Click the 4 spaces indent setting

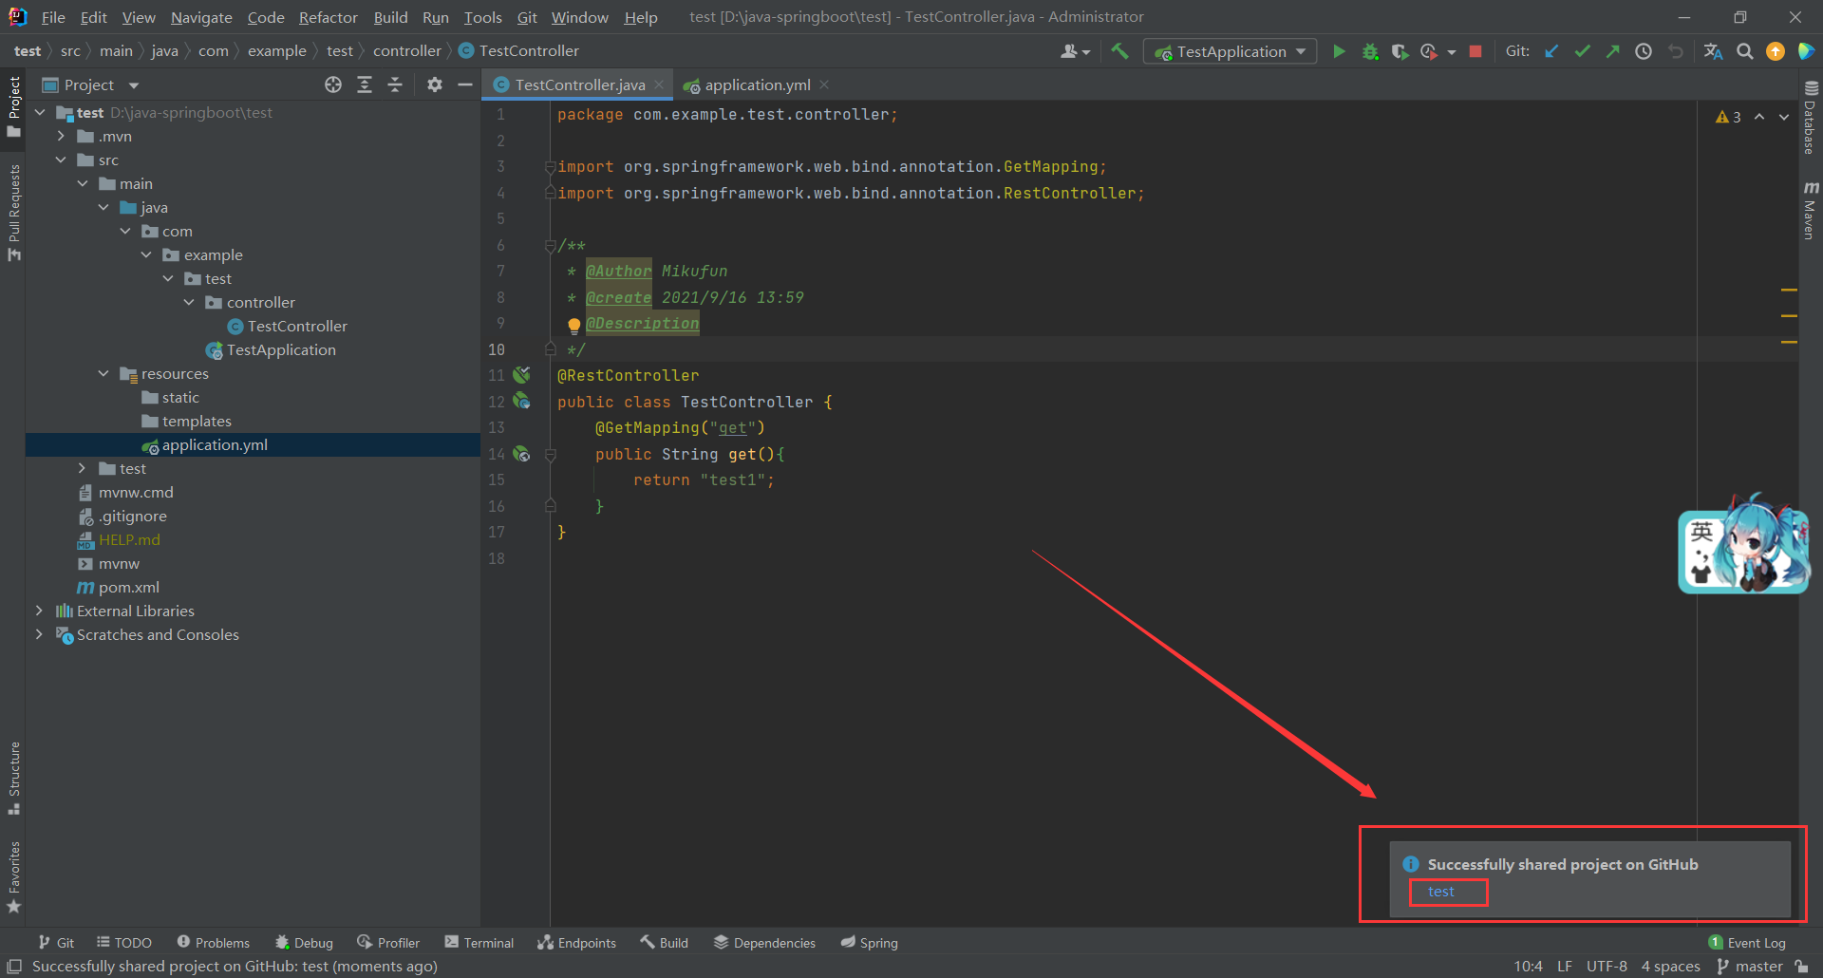pos(1671,967)
